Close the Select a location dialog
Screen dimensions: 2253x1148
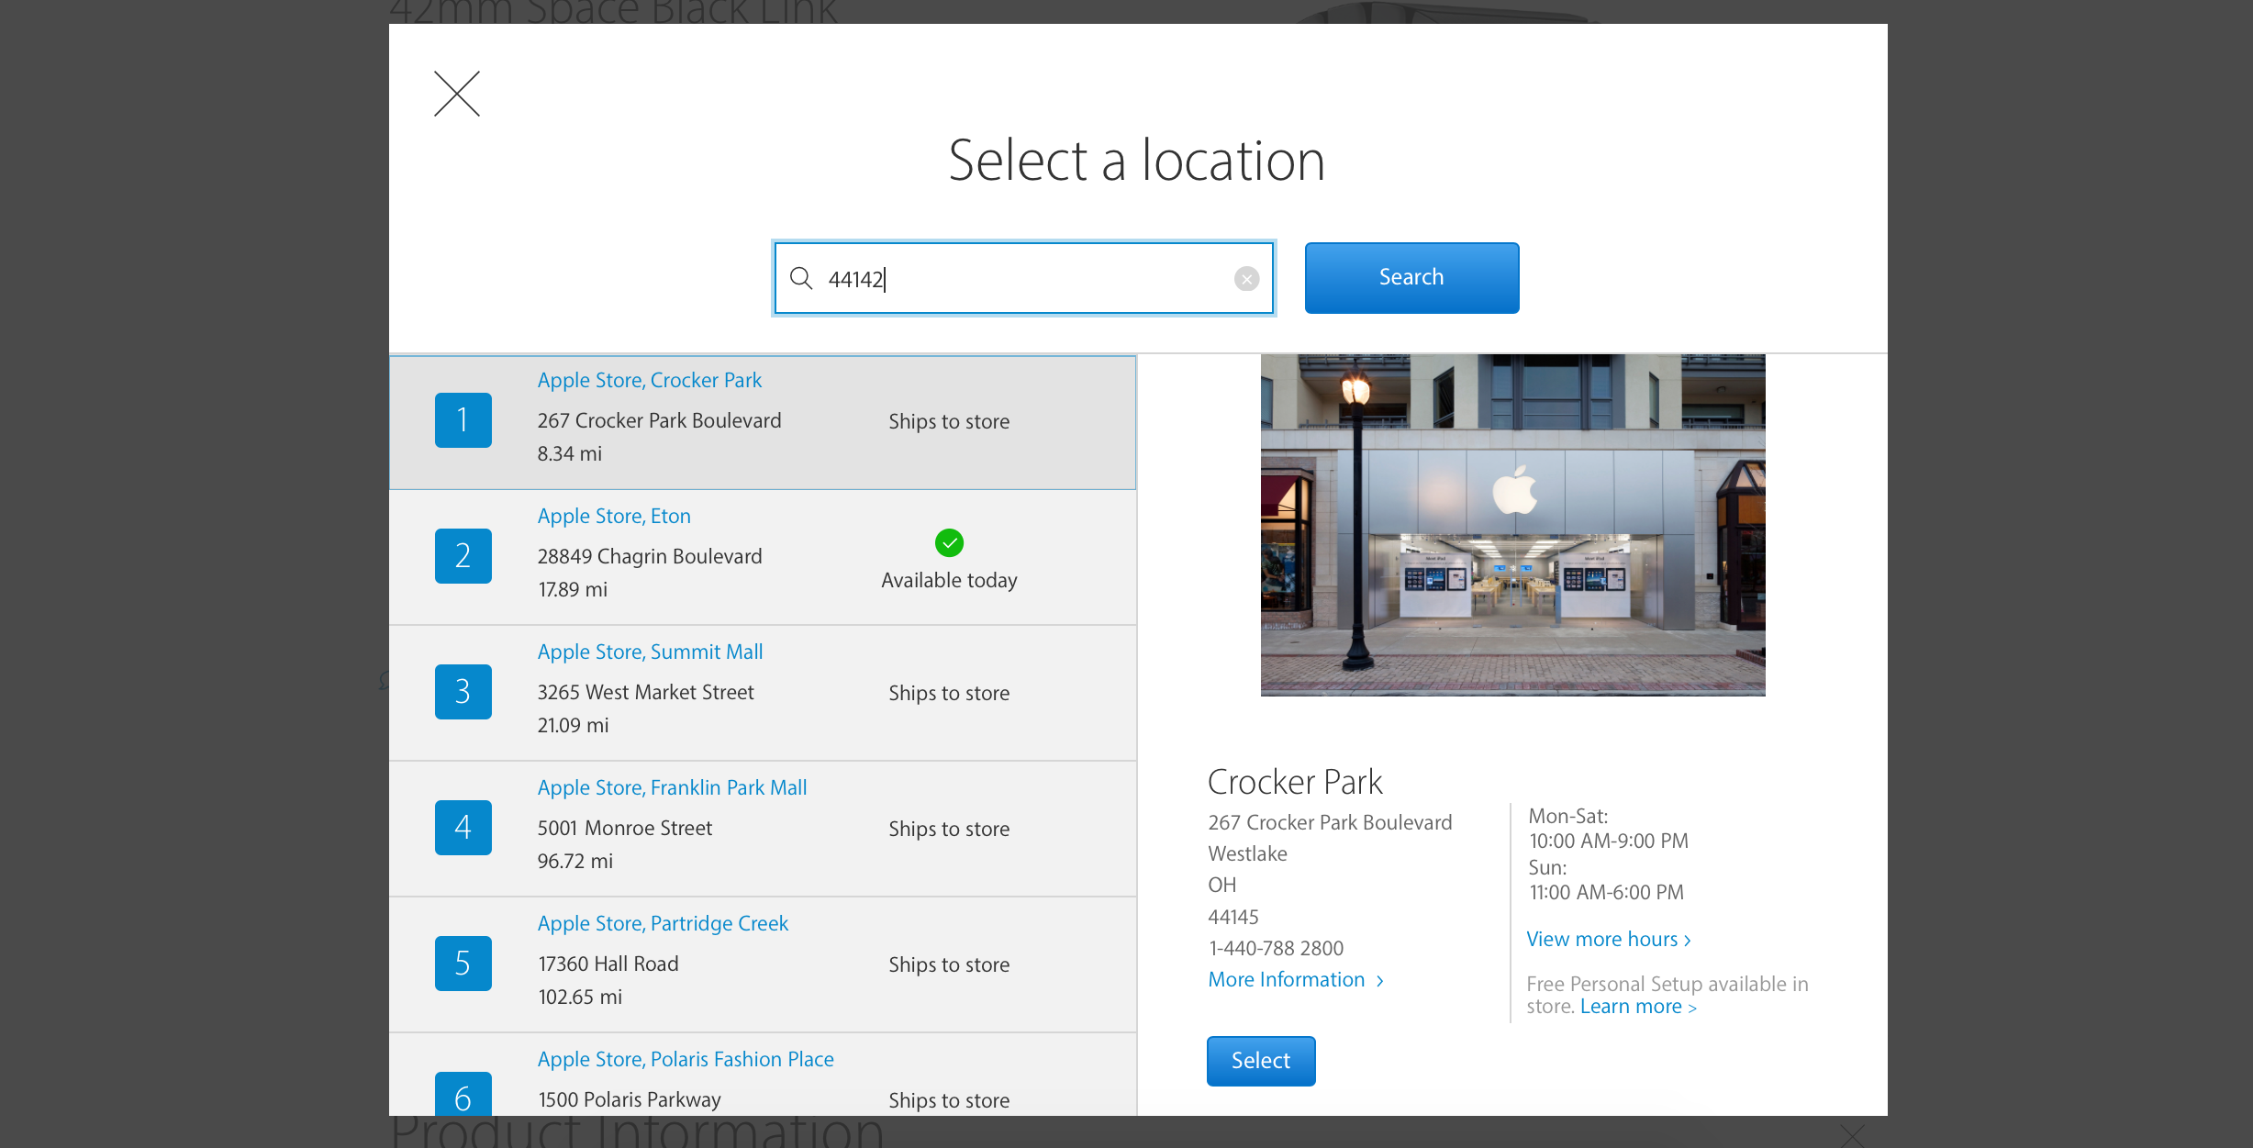457,94
